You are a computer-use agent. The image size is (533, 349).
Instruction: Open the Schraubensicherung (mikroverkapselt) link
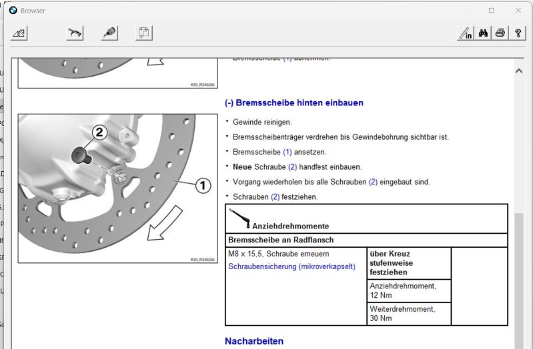tap(292, 266)
